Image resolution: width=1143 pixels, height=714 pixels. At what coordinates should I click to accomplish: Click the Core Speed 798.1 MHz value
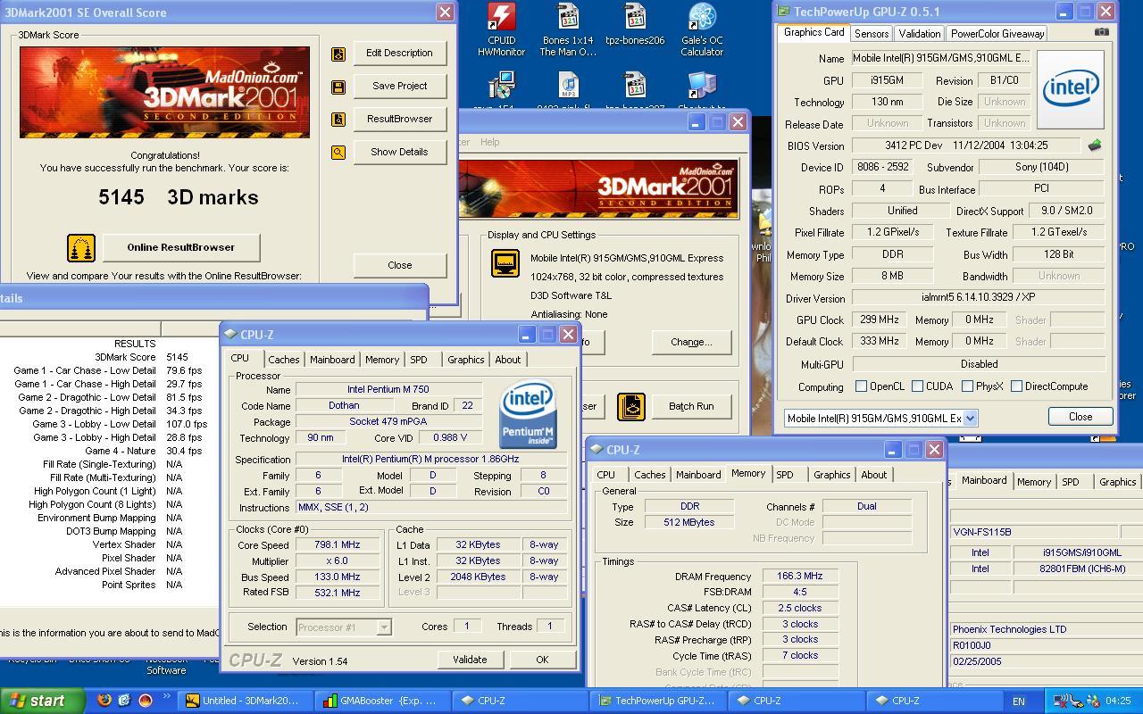(337, 544)
